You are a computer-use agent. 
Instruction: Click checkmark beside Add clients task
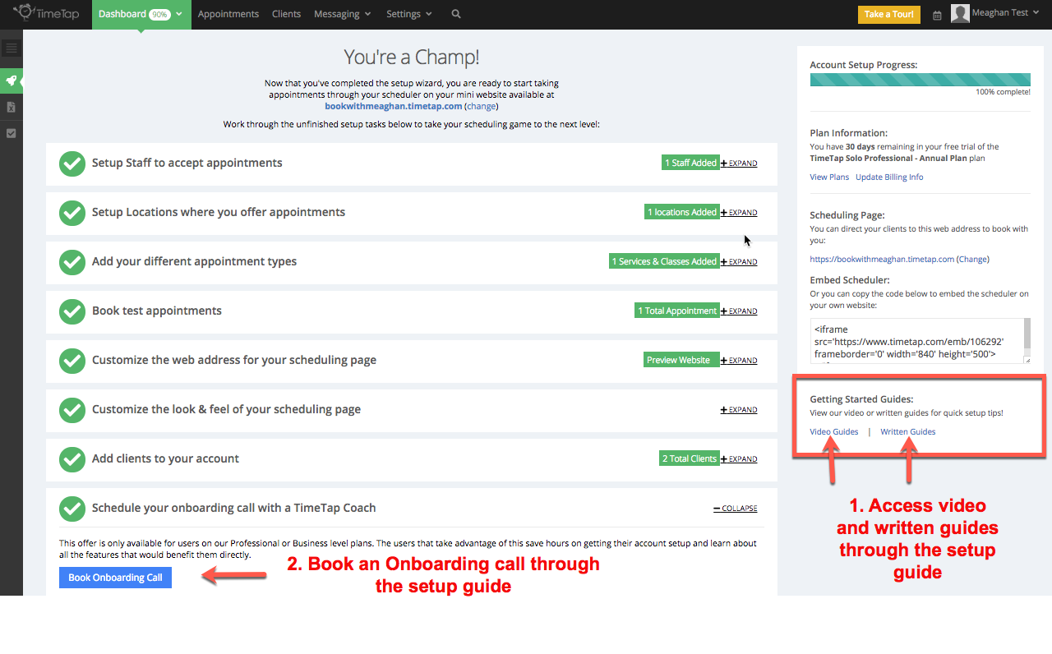coord(72,459)
